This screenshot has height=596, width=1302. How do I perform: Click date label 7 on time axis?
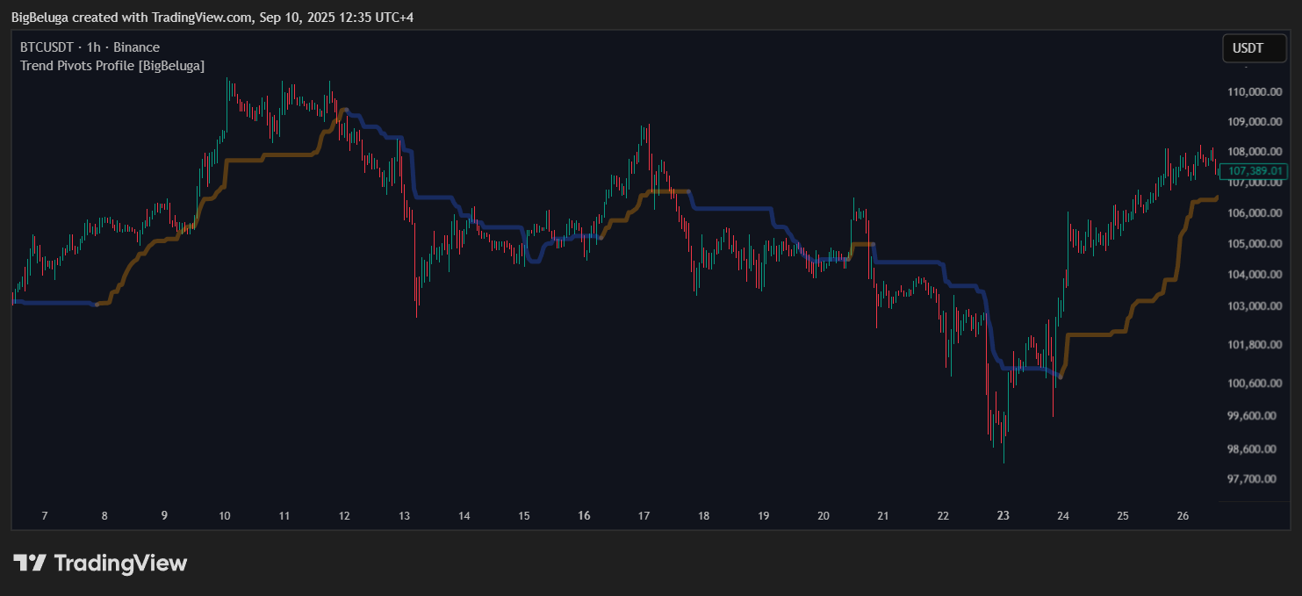[45, 516]
